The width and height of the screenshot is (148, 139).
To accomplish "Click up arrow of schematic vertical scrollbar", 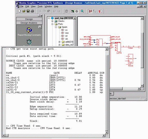I will (x=142, y=18).
